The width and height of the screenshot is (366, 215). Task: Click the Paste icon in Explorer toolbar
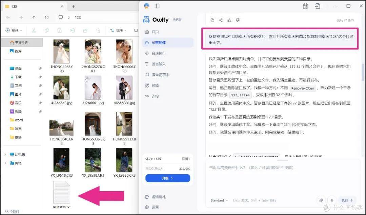tap(60, 31)
